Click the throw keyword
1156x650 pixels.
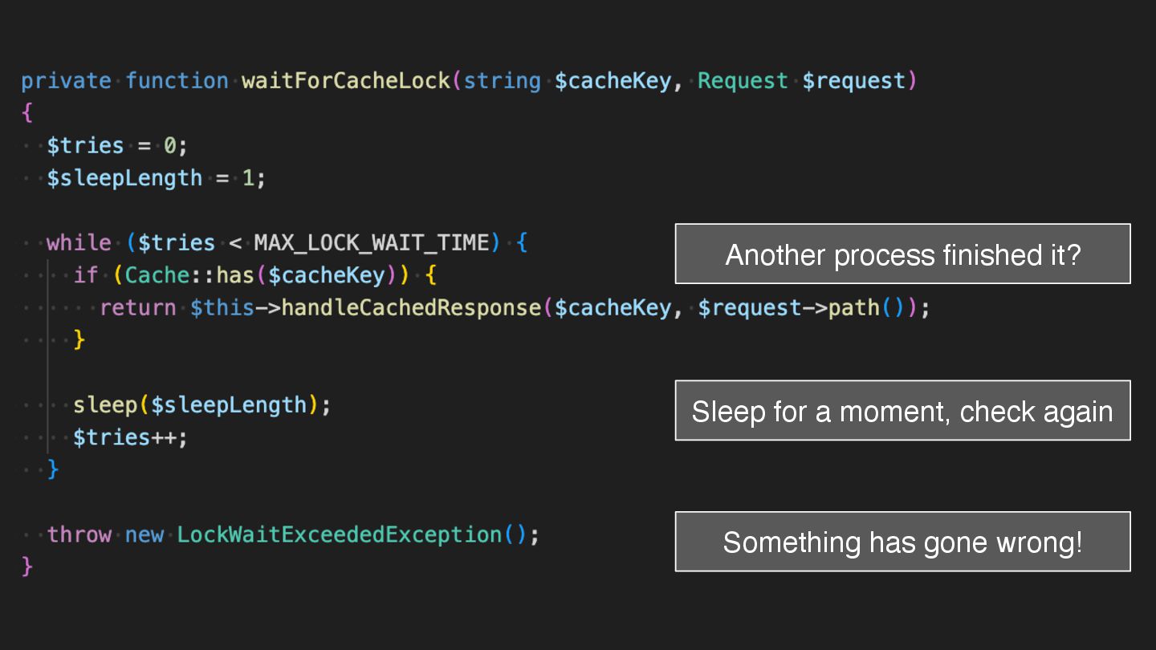(79, 535)
